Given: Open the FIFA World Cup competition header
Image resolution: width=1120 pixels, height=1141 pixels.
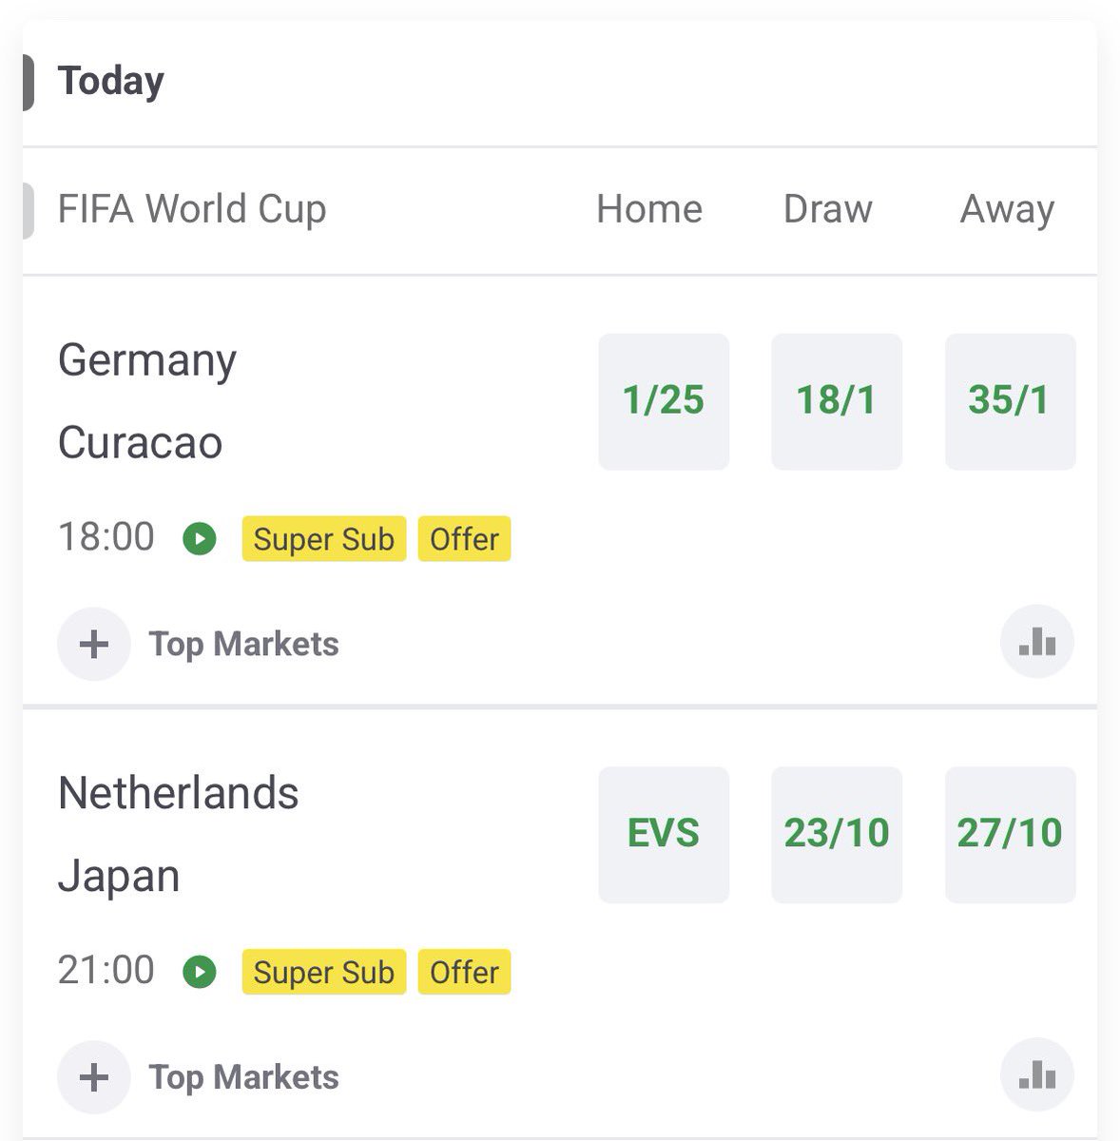Looking at the screenshot, I should point(192,209).
